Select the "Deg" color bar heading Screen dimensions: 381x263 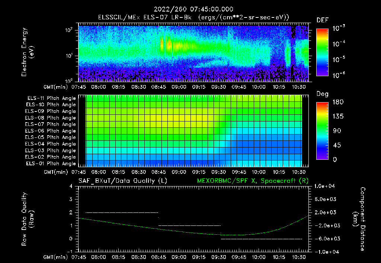click(x=323, y=94)
